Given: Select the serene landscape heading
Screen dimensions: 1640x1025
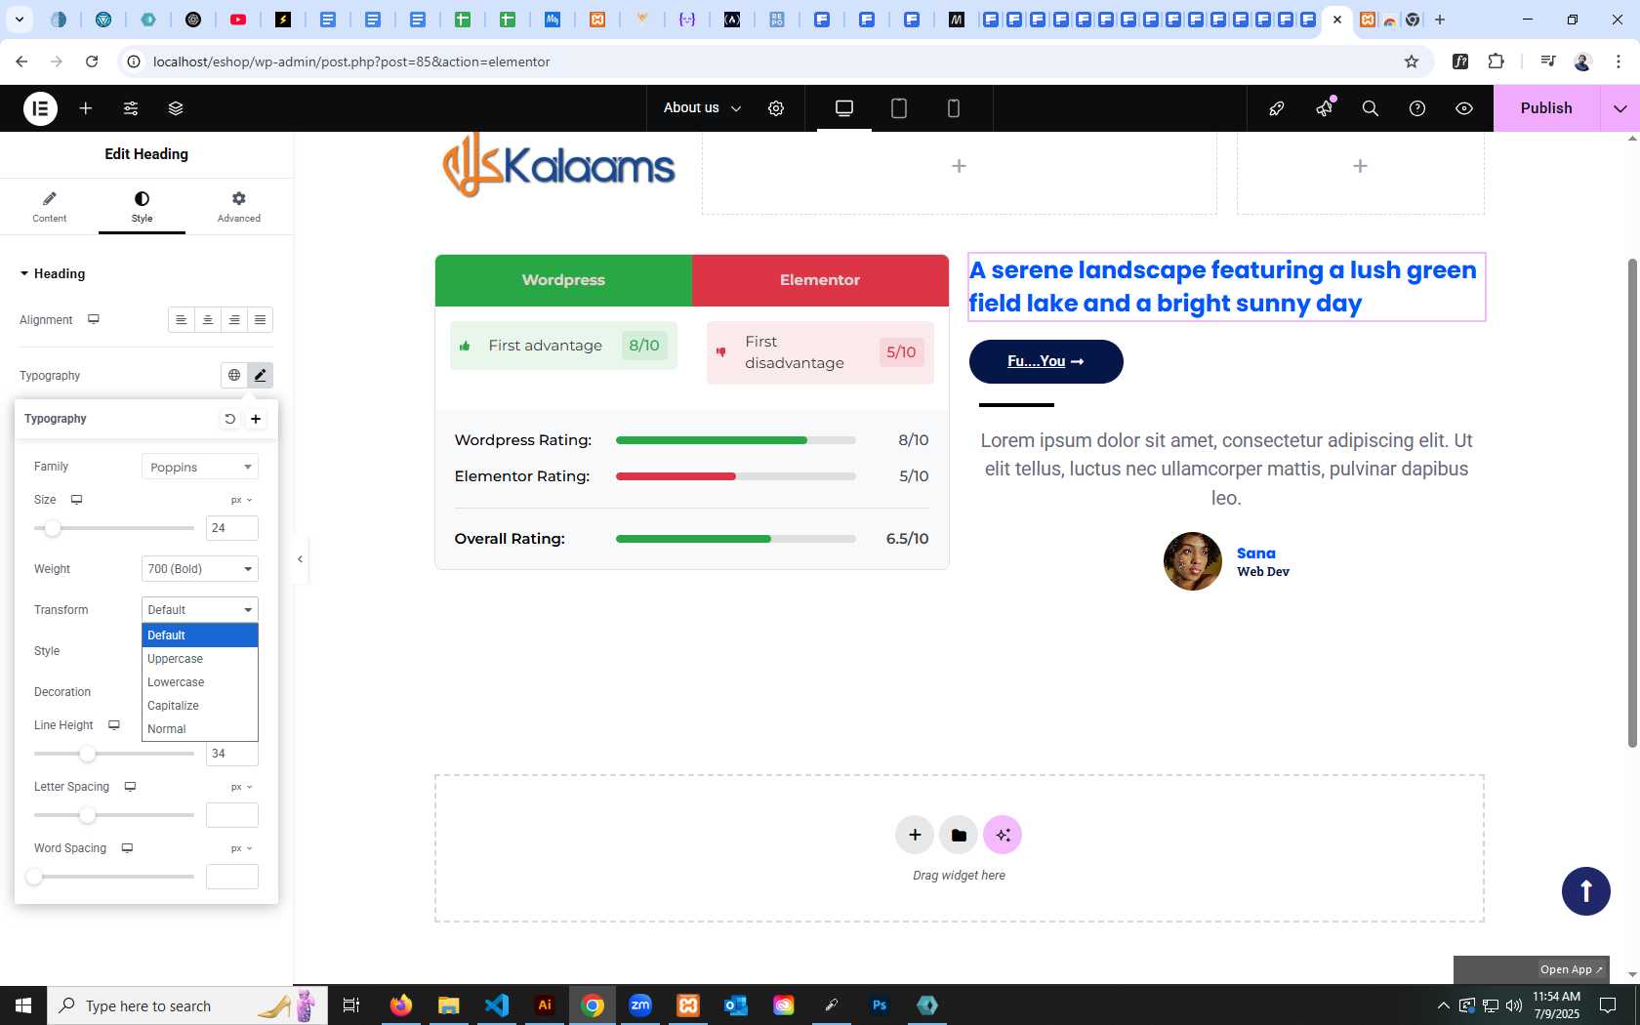Looking at the screenshot, I should click(x=1226, y=287).
